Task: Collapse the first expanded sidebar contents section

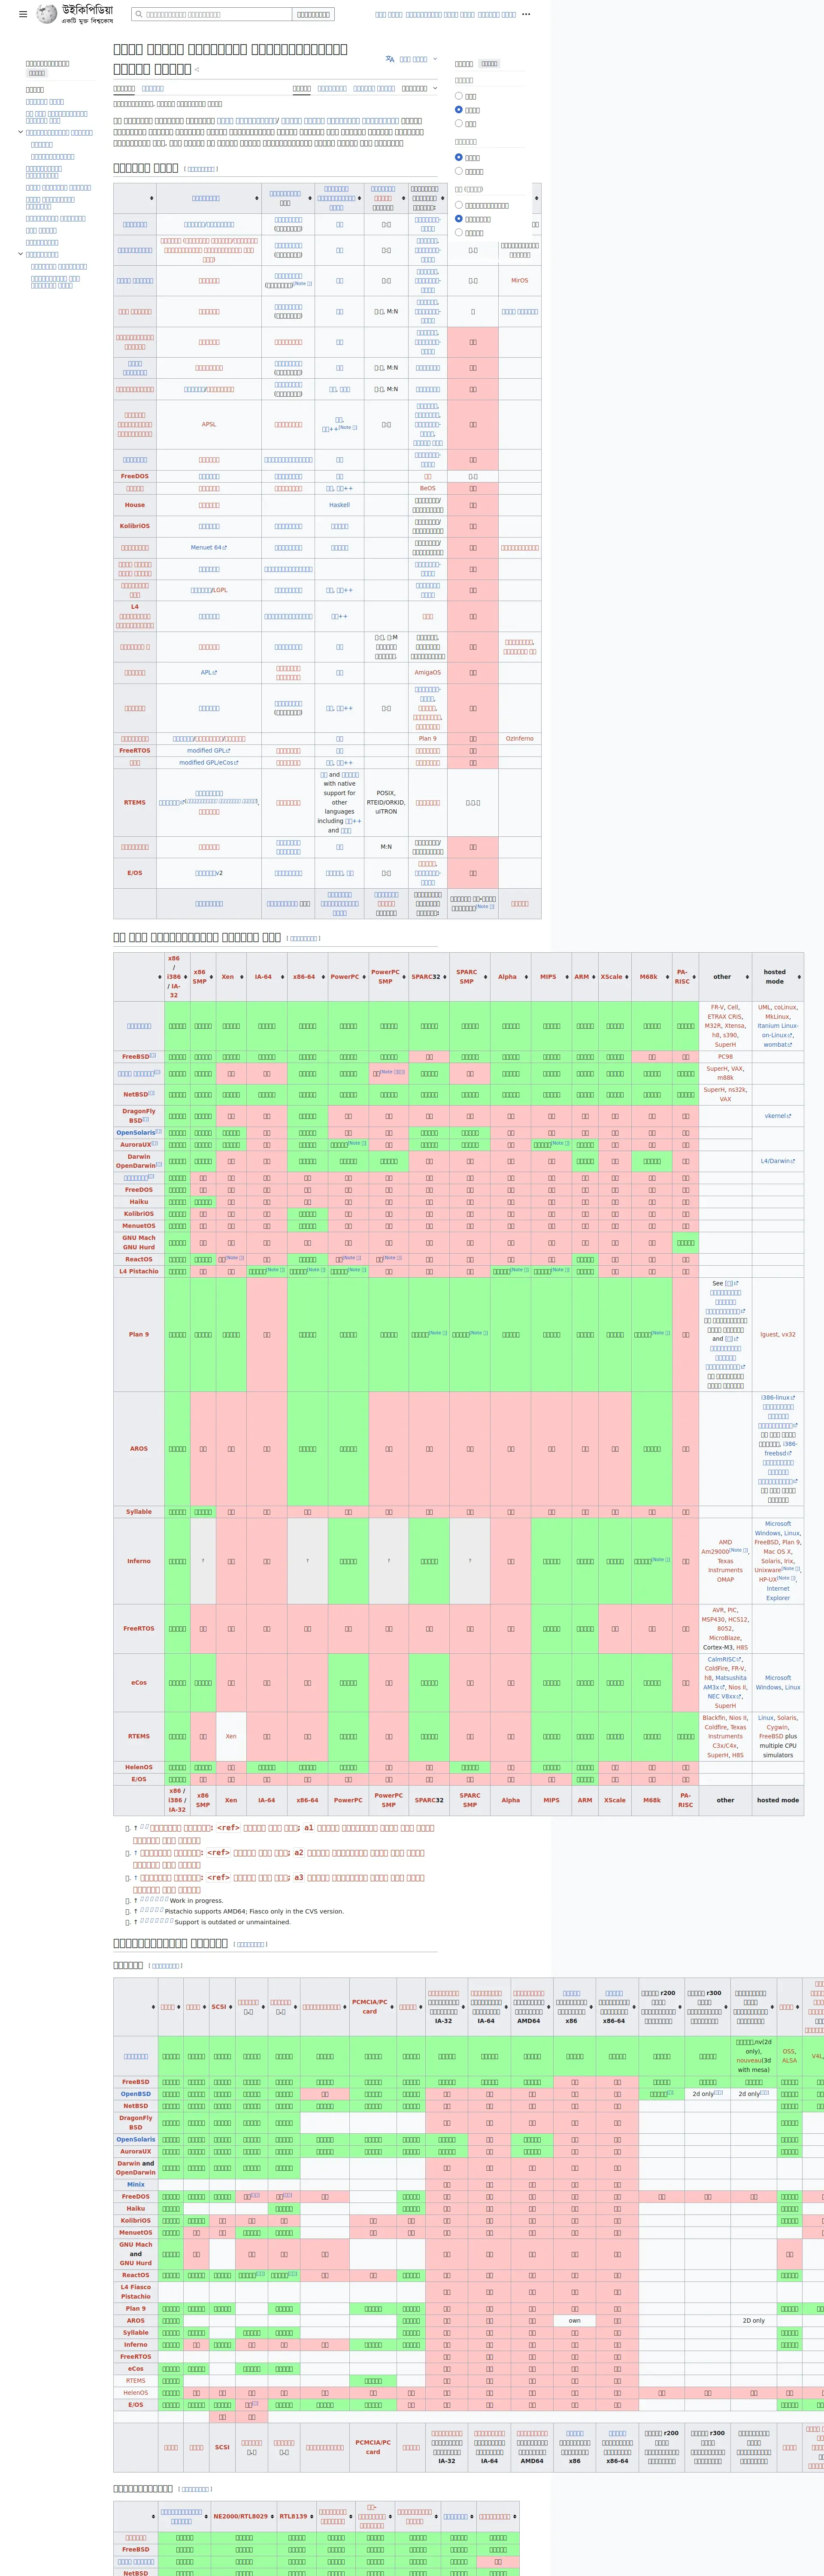Action: pos(20,132)
